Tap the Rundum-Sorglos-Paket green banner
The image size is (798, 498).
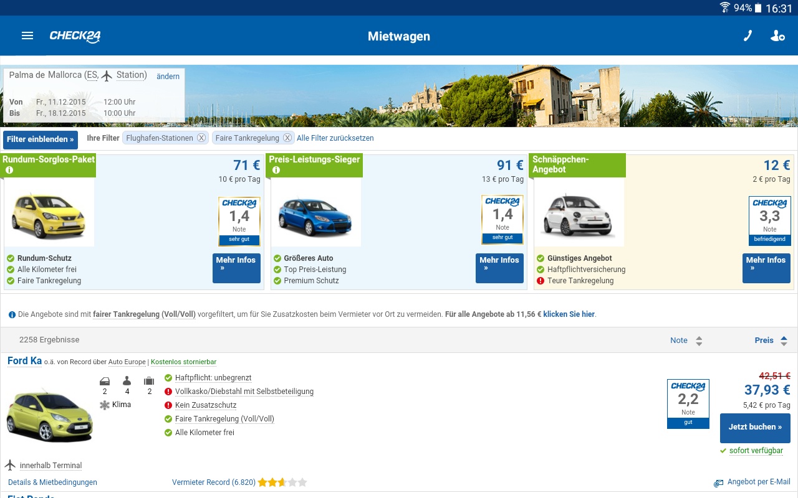[48, 164]
